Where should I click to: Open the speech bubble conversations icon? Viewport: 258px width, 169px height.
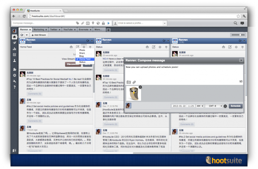pos(242,23)
